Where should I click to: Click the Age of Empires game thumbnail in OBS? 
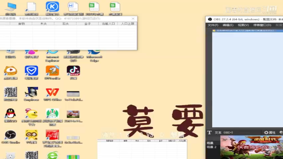[252, 147]
